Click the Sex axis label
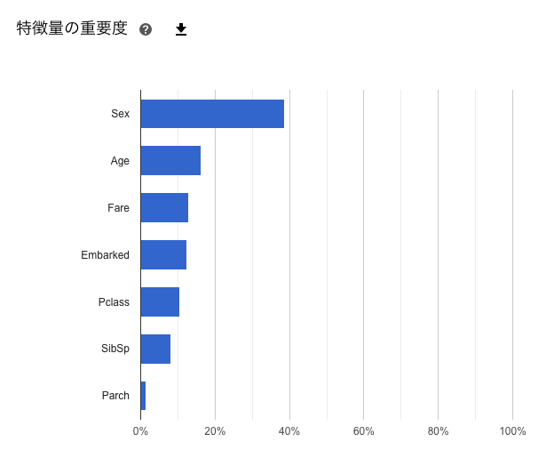The image size is (546, 474). [120, 114]
